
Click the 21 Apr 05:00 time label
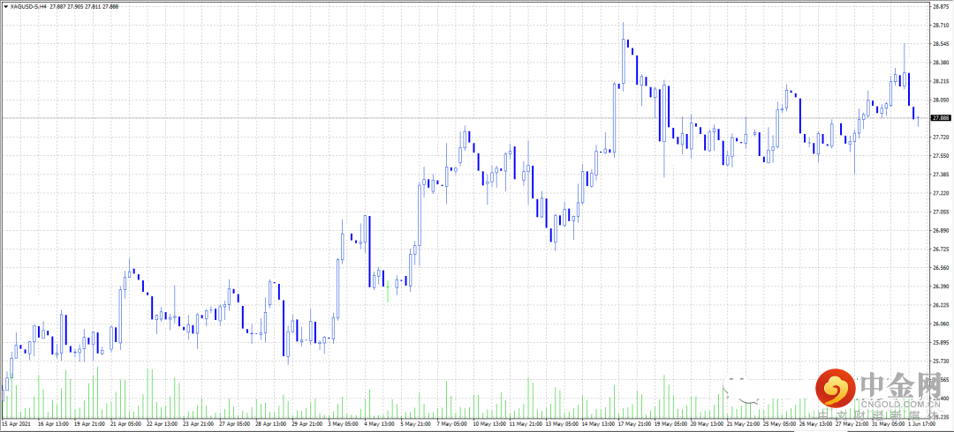128,423
